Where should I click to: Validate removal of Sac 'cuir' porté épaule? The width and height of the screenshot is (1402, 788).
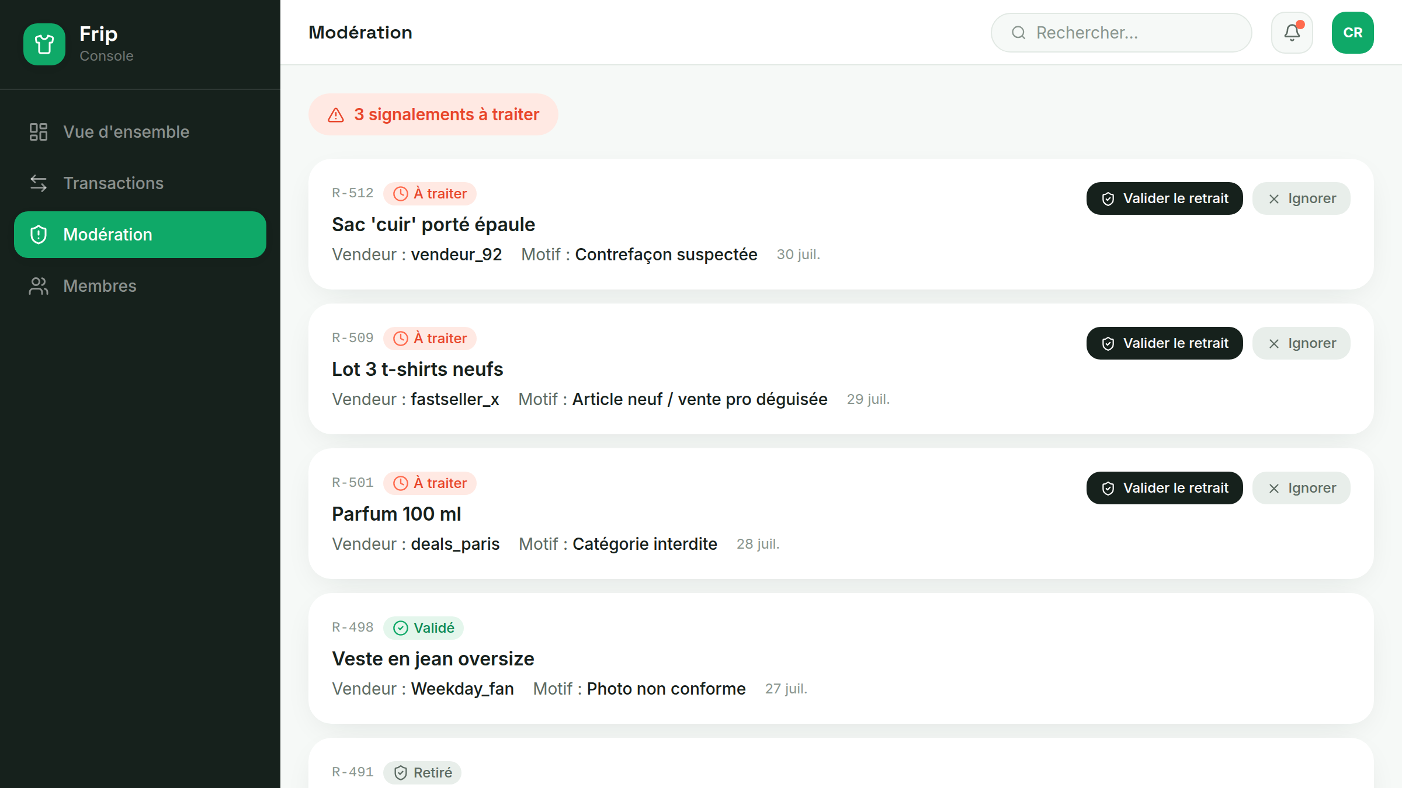[1165, 198]
